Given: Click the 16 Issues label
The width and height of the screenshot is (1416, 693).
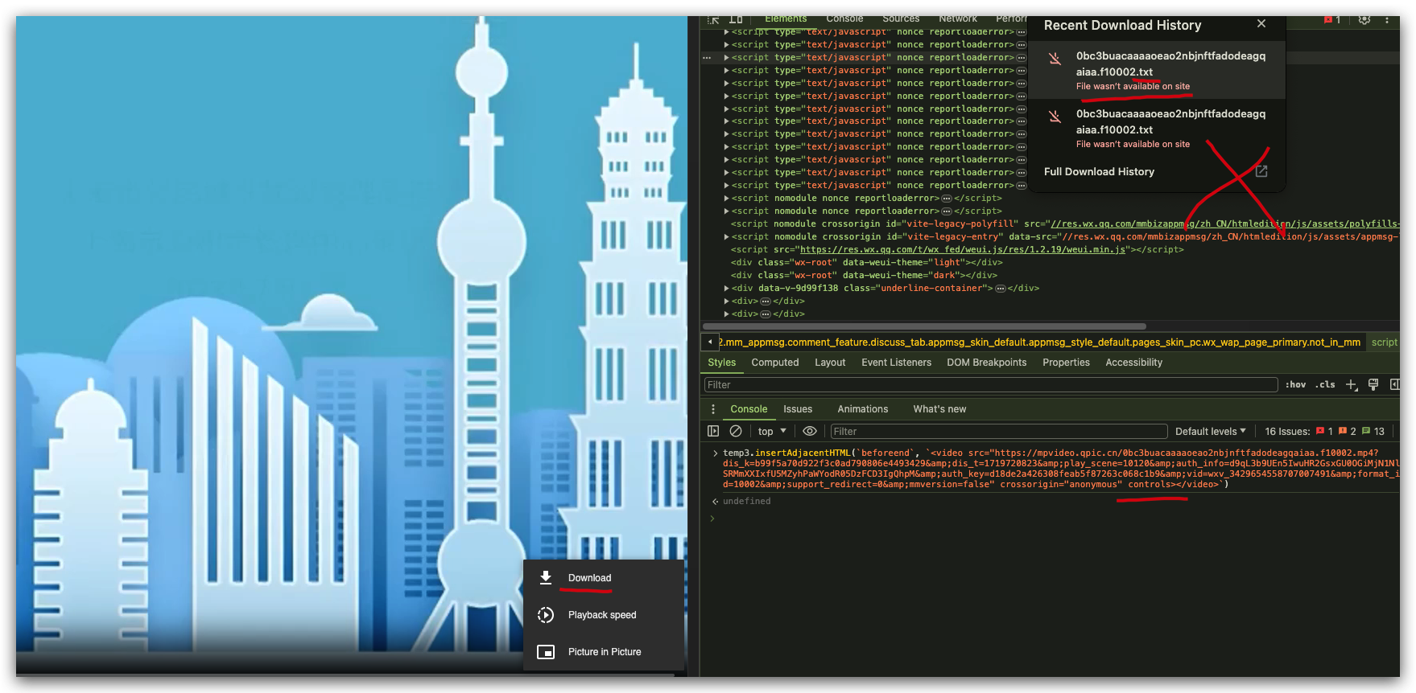Looking at the screenshot, I should click(x=1287, y=432).
